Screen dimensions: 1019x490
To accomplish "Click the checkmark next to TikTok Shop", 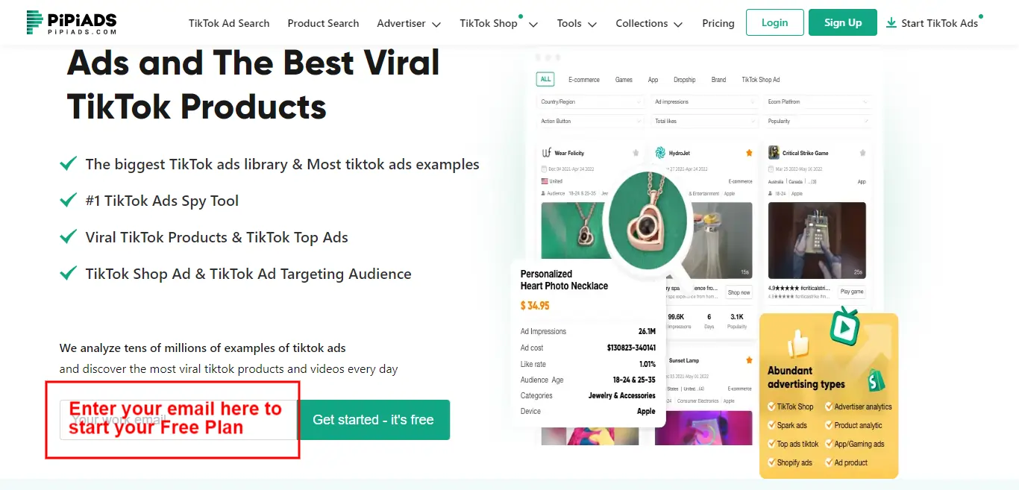I will (x=771, y=406).
